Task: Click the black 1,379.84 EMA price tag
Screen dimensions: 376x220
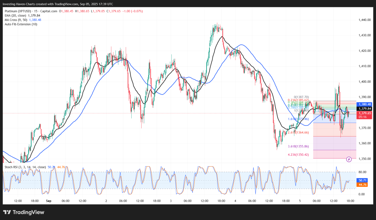Action: (364, 109)
